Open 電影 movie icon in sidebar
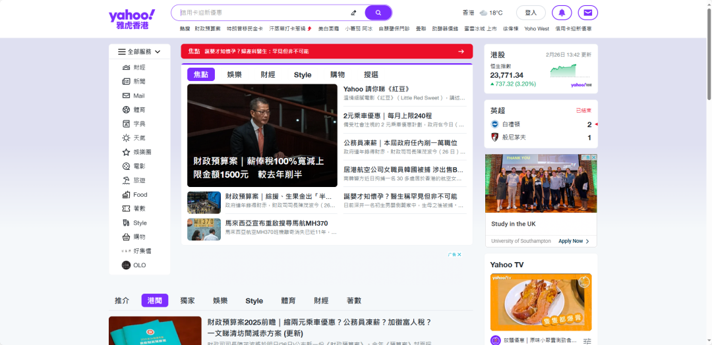 (x=126, y=167)
